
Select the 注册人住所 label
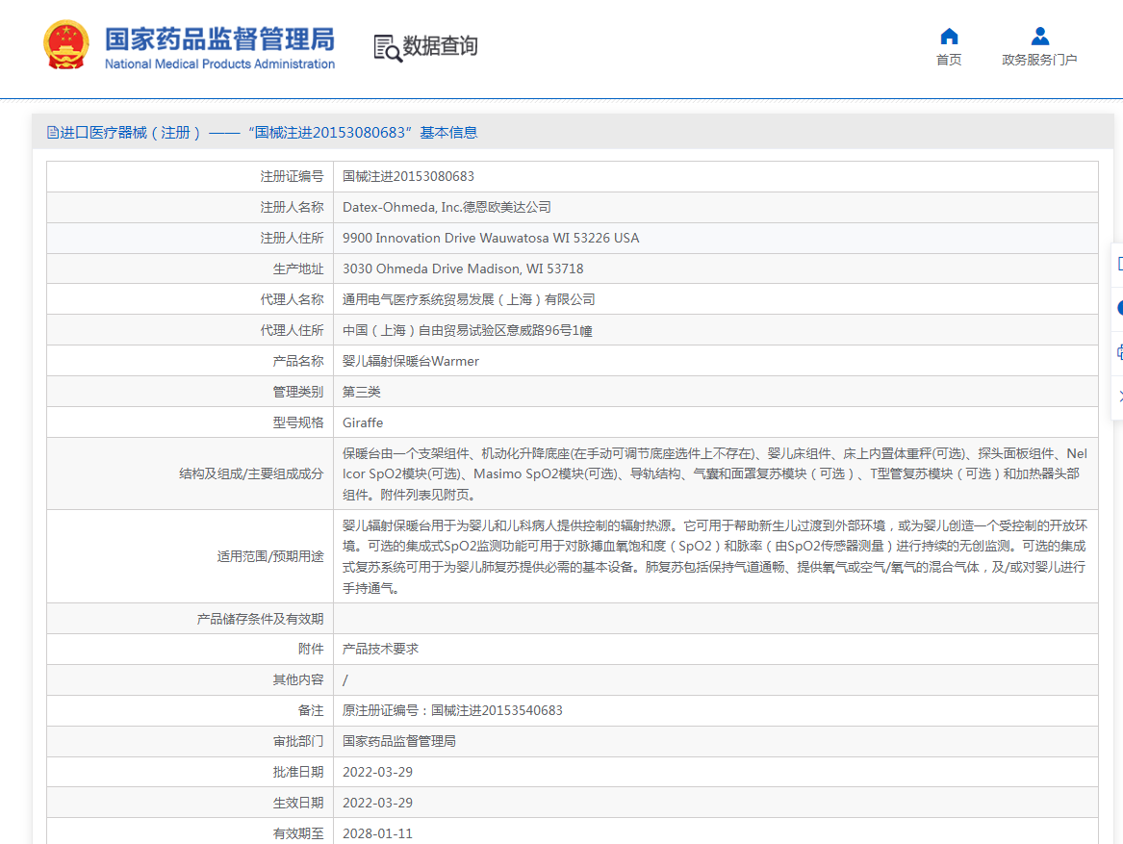tap(292, 238)
